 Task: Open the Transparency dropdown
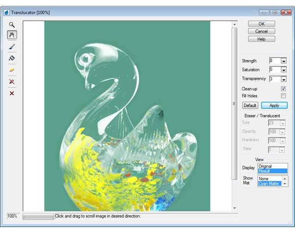coord(284,79)
